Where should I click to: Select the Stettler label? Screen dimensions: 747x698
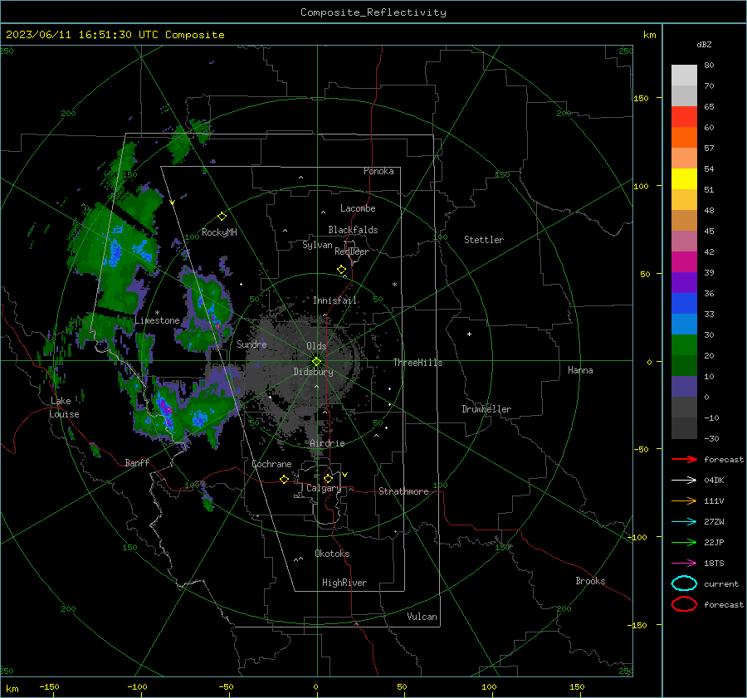(484, 240)
